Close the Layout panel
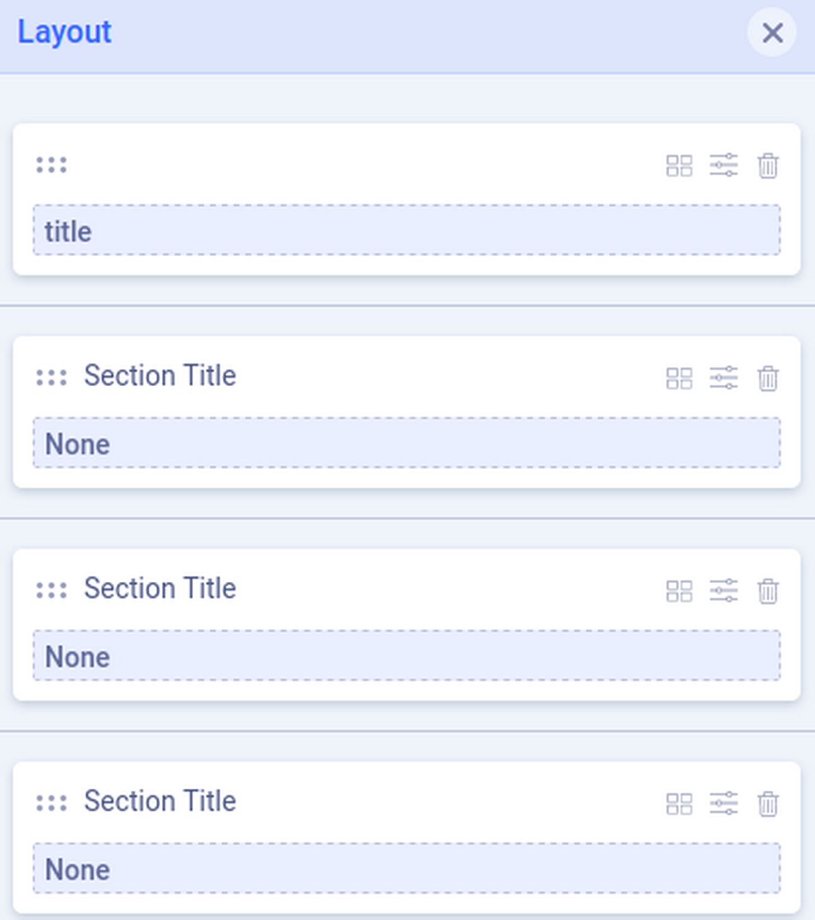The height and width of the screenshot is (920, 815). click(771, 33)
